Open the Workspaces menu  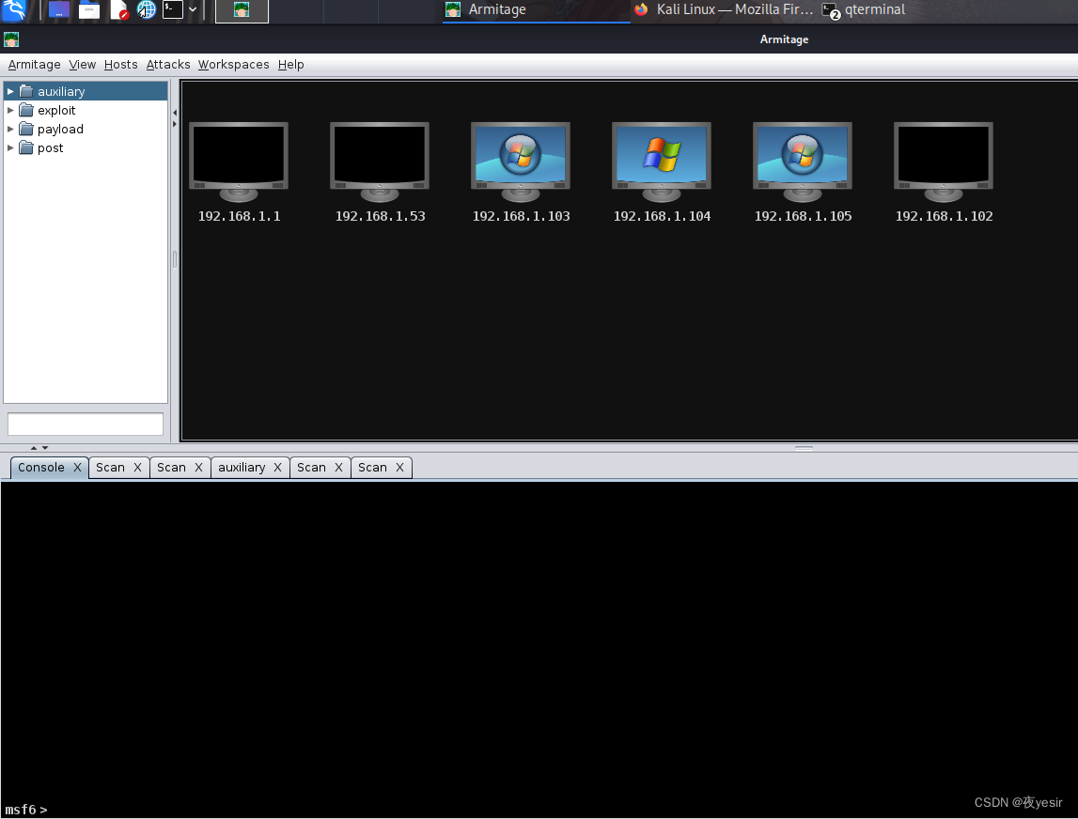pos(234,64)
